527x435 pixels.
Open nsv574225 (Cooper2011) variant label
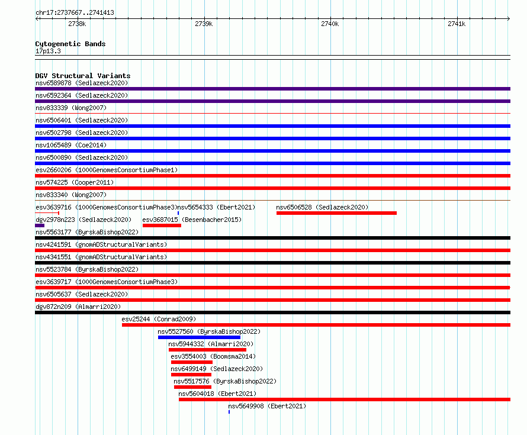[75, 182]
